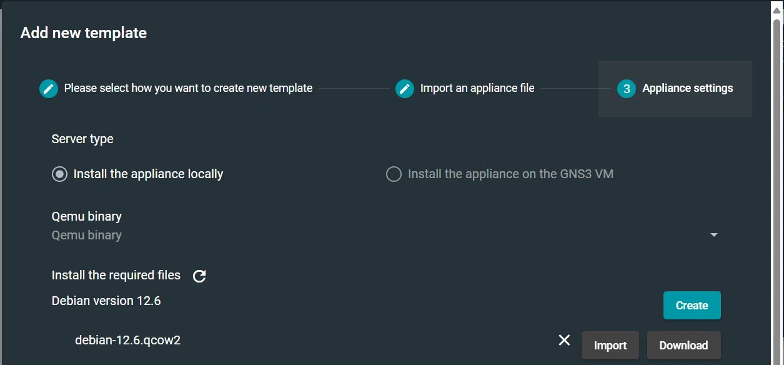Import the debian-12.6.qcow2 file
Image resolution: width=784 pixels, height=365 pixels.
coord(610,346)
